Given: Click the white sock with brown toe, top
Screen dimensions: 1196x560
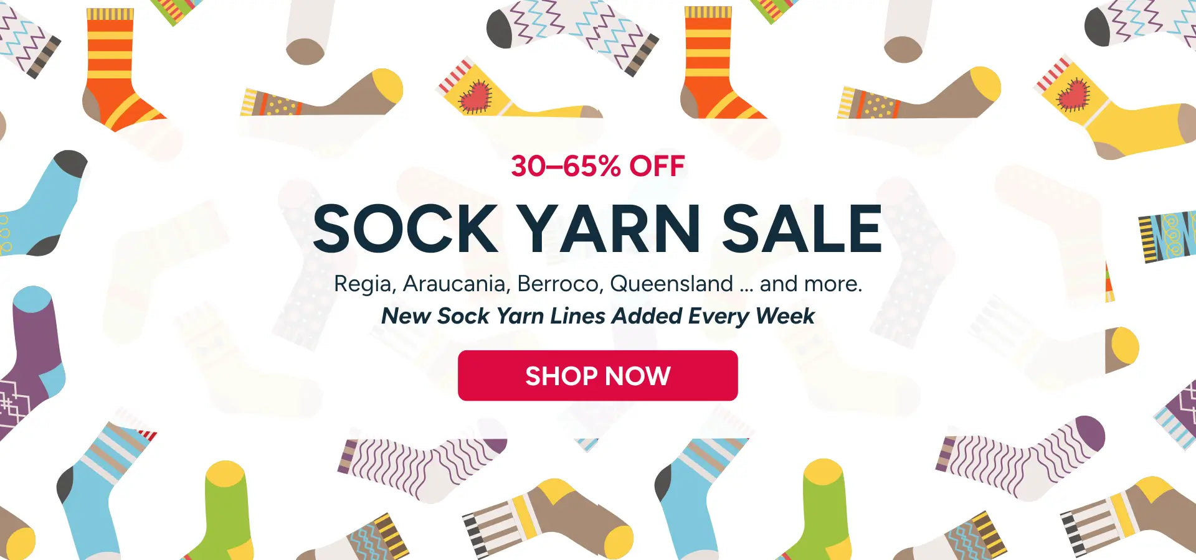Looking at the screenshot, I should click(x=310, y=31).
